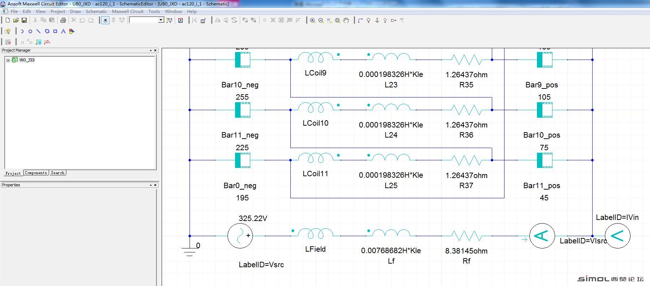Click the zoom out magnifier
Viewport: 650px width, 286px height.
tap(321, 20)
